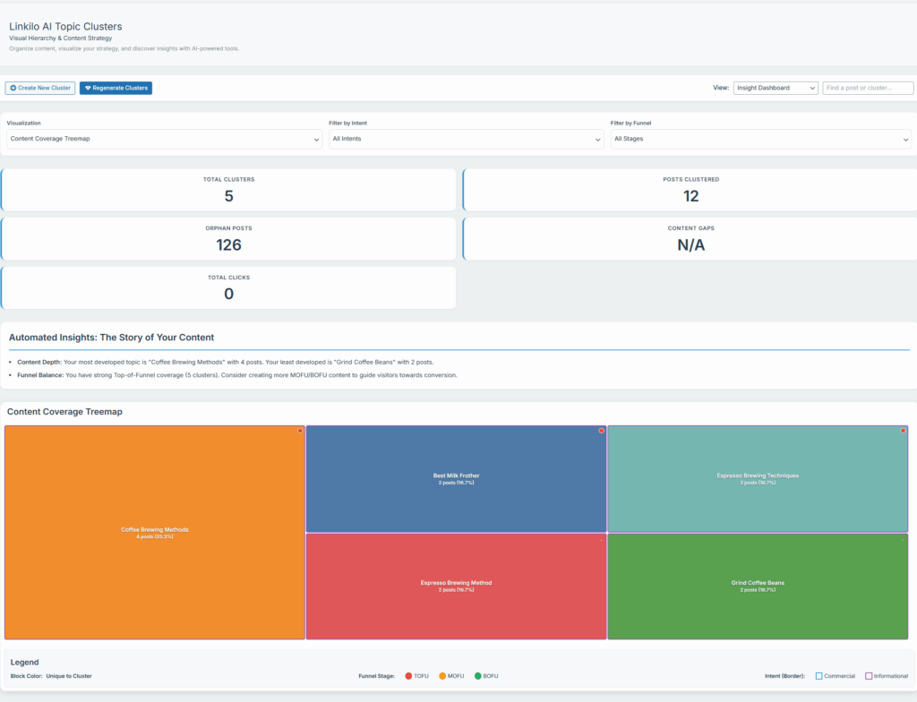The width and height of the screenshot is (917, 702).
Task: Click the funnel dot on Espresso Brewing Techniques block
Action: 903,431
